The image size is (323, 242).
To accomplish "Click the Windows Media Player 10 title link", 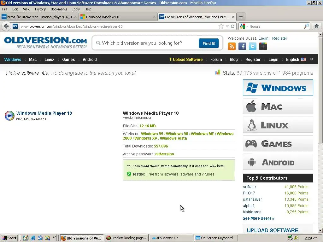I will [x=44, y=113].
